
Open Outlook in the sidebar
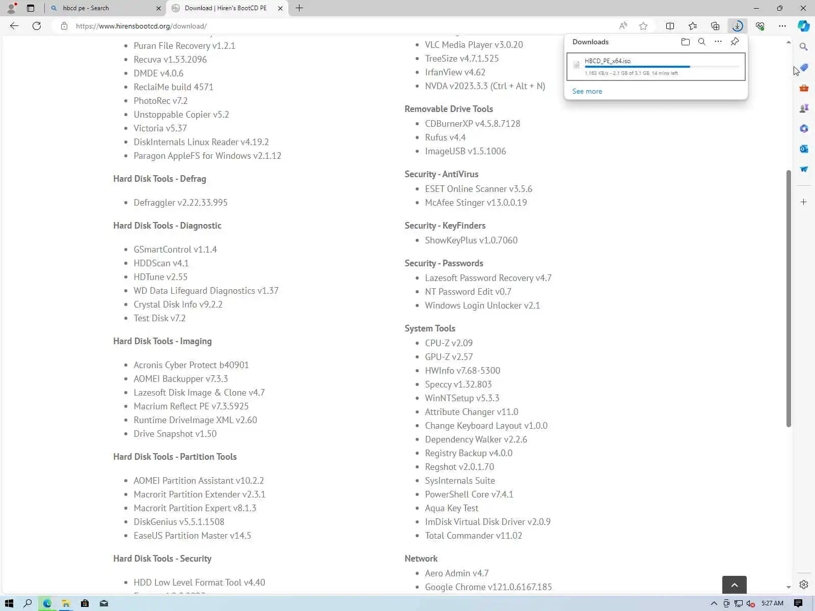pyautogui.click(x=804, y=149)
